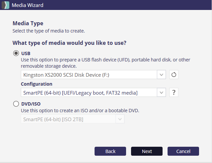Click the SmartPE UEFI/Legacy boot configuration field
The width and height of the screenshot is (212, 163).
pos(89,92)
